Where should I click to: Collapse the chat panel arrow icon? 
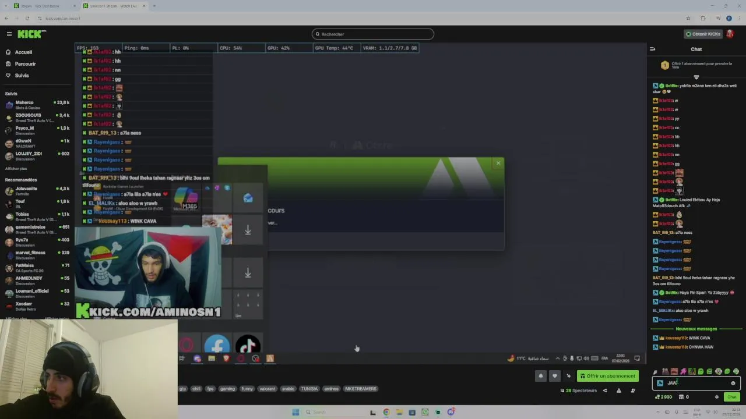click(x=652, y=49)
